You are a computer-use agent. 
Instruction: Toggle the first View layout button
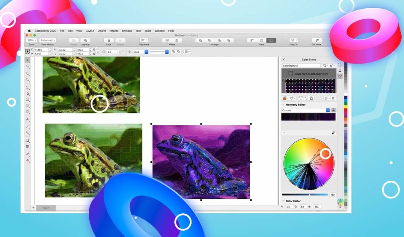[252, 41]
